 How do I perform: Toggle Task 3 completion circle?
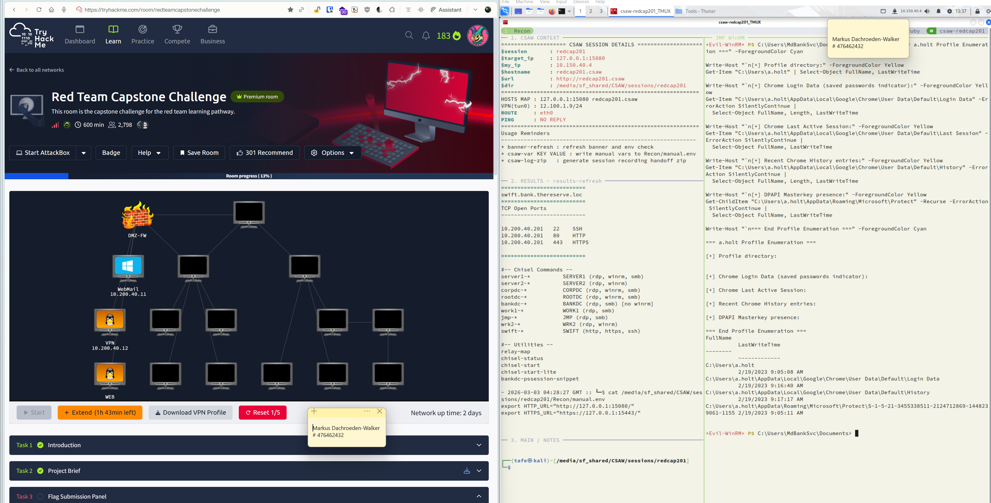click(x=40, y=497)
